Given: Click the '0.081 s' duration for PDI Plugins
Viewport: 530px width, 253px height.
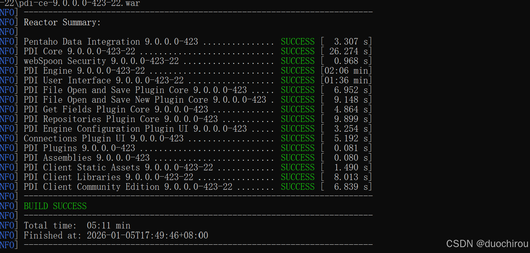Looking at the screenshot, I should (x=351, y=148).
